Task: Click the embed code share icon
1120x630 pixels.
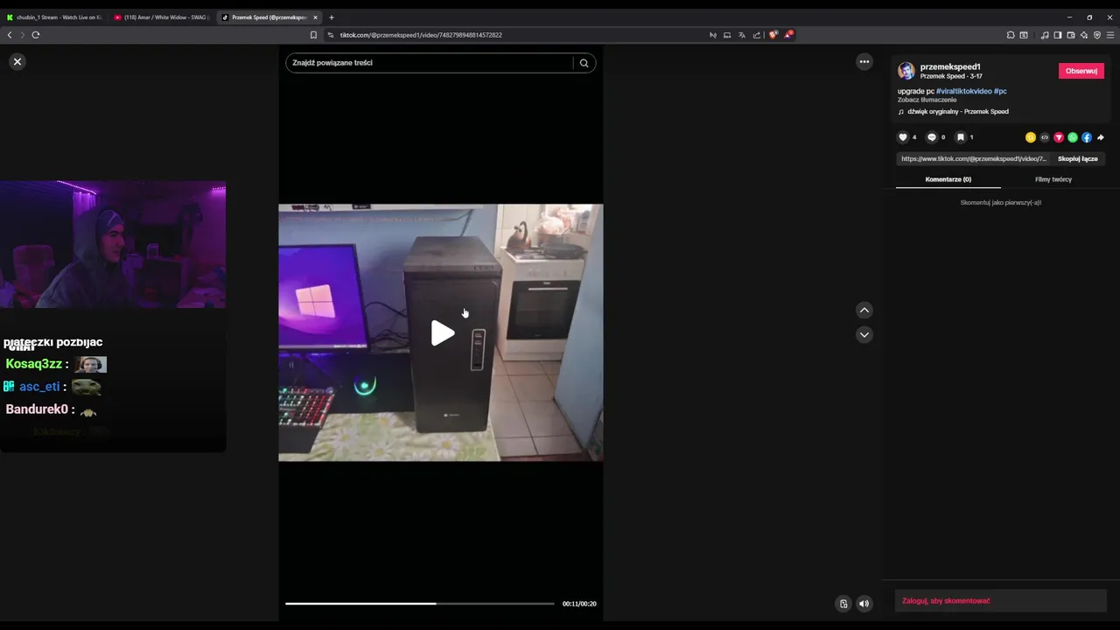Action: (x=1045, y=137)
